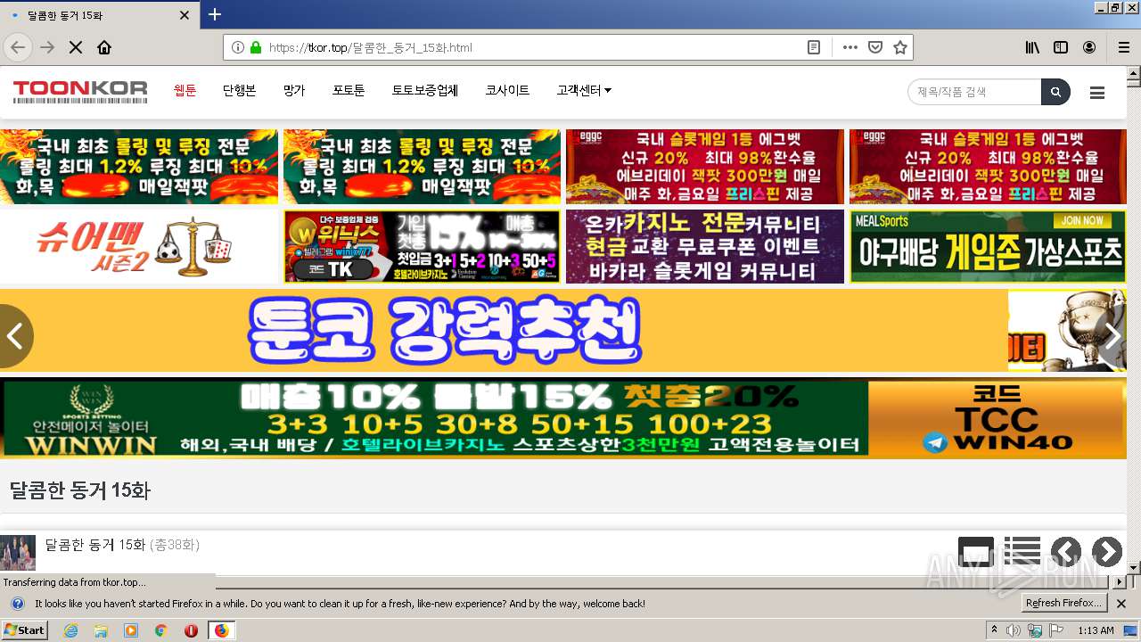Go to previous episode arrow
Image resolution: width=1141 pixels, height=642 pixels.
[x=1066, y=553]
